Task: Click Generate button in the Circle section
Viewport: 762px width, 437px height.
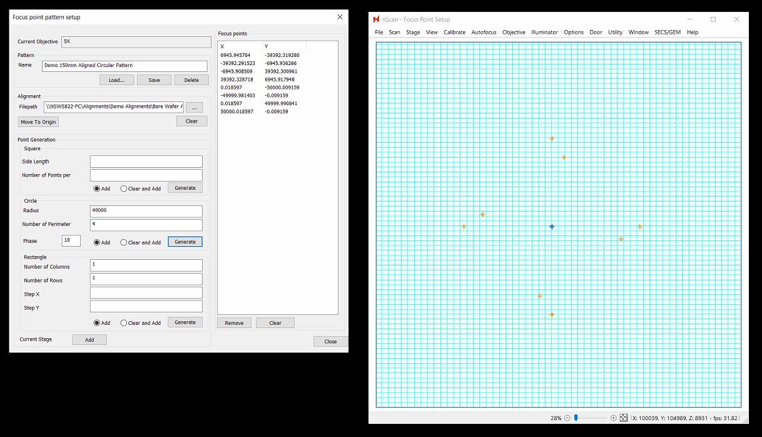Action: tap(185, 242)
